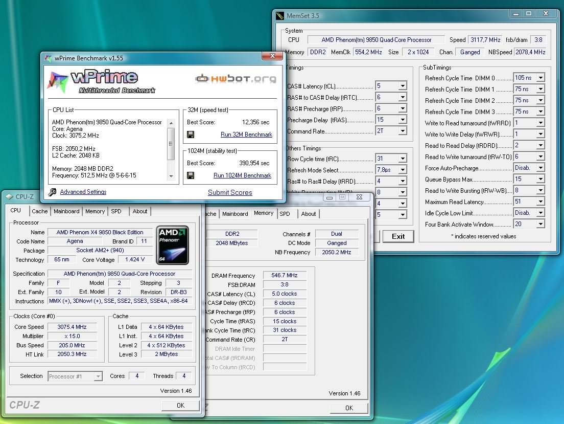Open Write to Write Delay (tWRWR) dropdown

(540, 133)
